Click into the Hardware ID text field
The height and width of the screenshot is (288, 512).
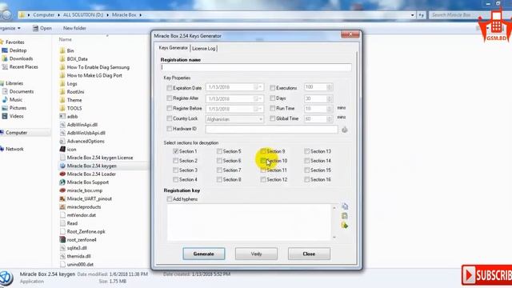[x=272, y=130]
